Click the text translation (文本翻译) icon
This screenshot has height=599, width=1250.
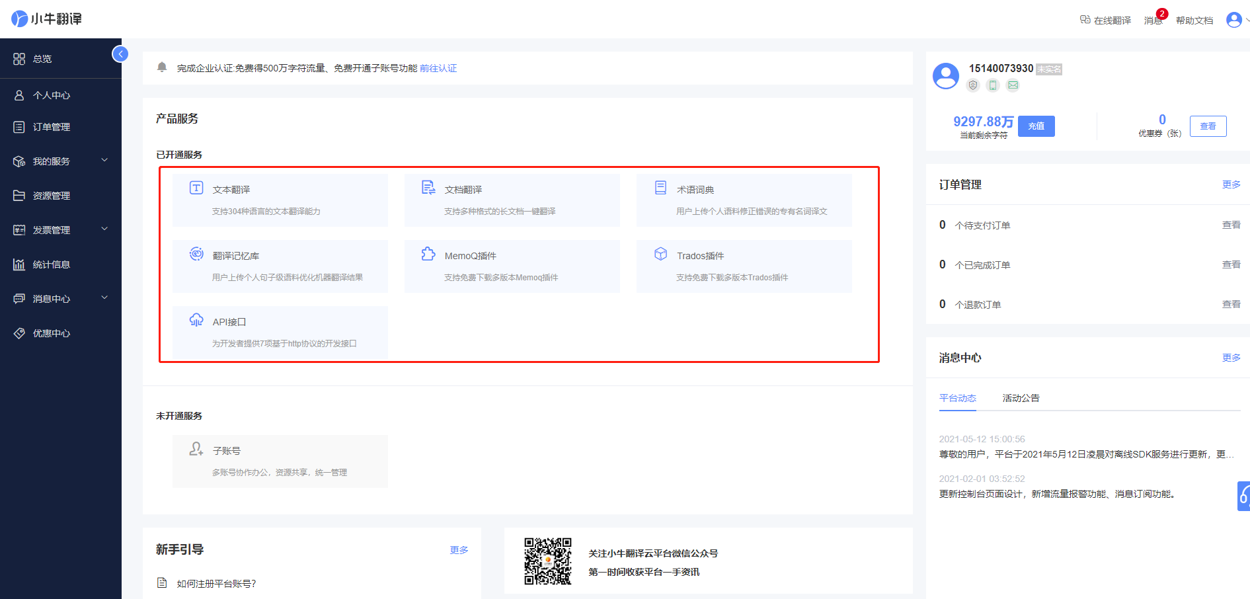pos(196,188)
